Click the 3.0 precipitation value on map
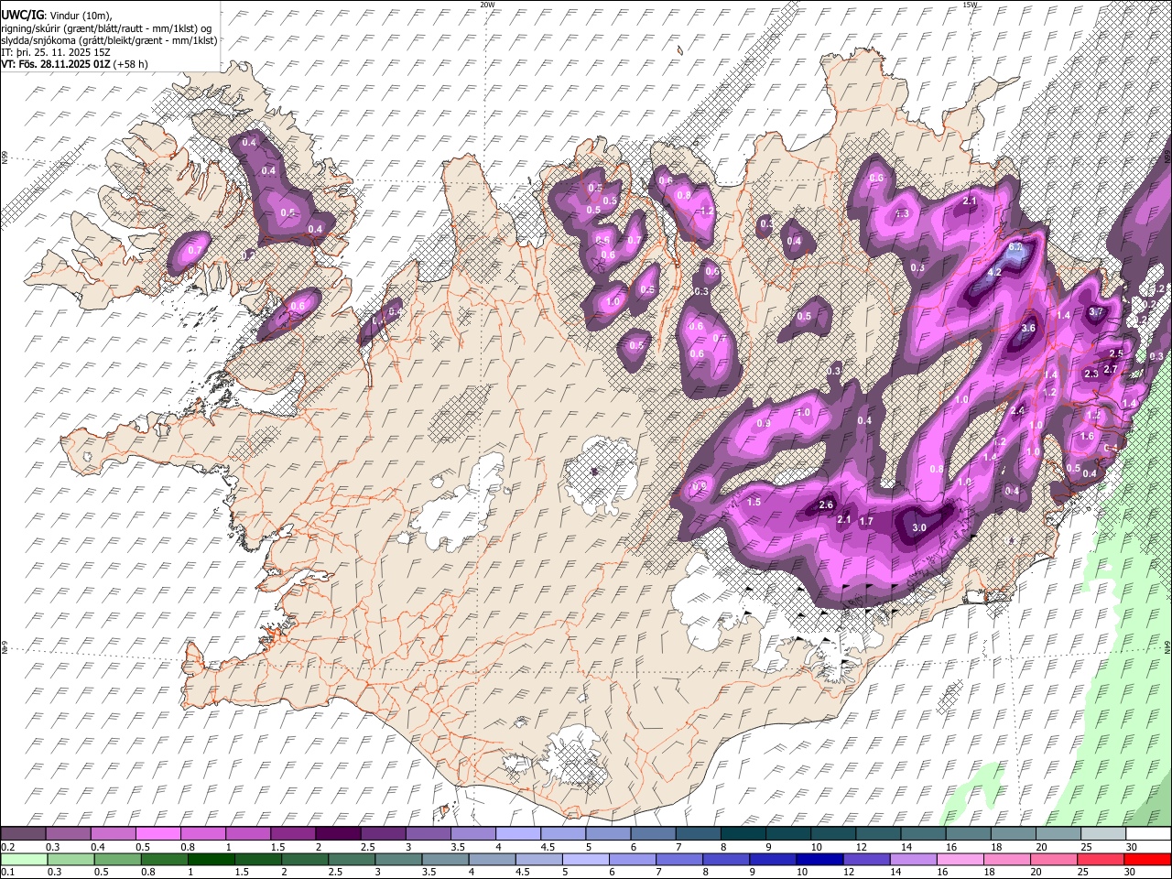1172x879 pixels. point(920,527)
